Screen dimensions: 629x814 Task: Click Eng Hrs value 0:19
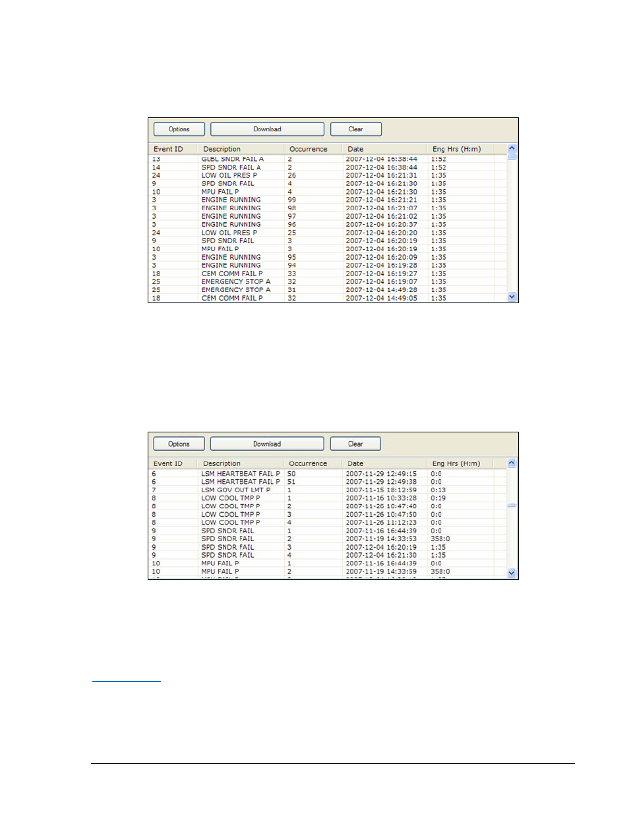pos(438,498)
